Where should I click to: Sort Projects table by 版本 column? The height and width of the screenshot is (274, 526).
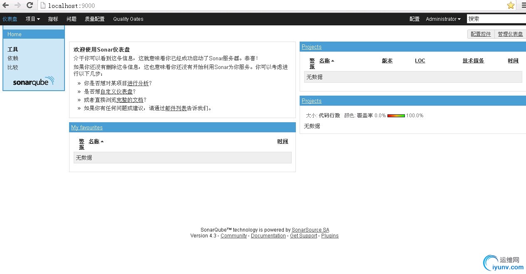click(x=387, y=61)
